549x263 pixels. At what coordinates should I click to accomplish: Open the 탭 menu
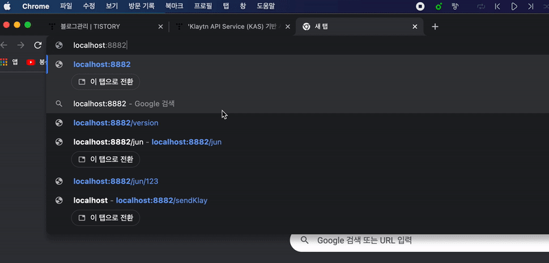point(226,6)
